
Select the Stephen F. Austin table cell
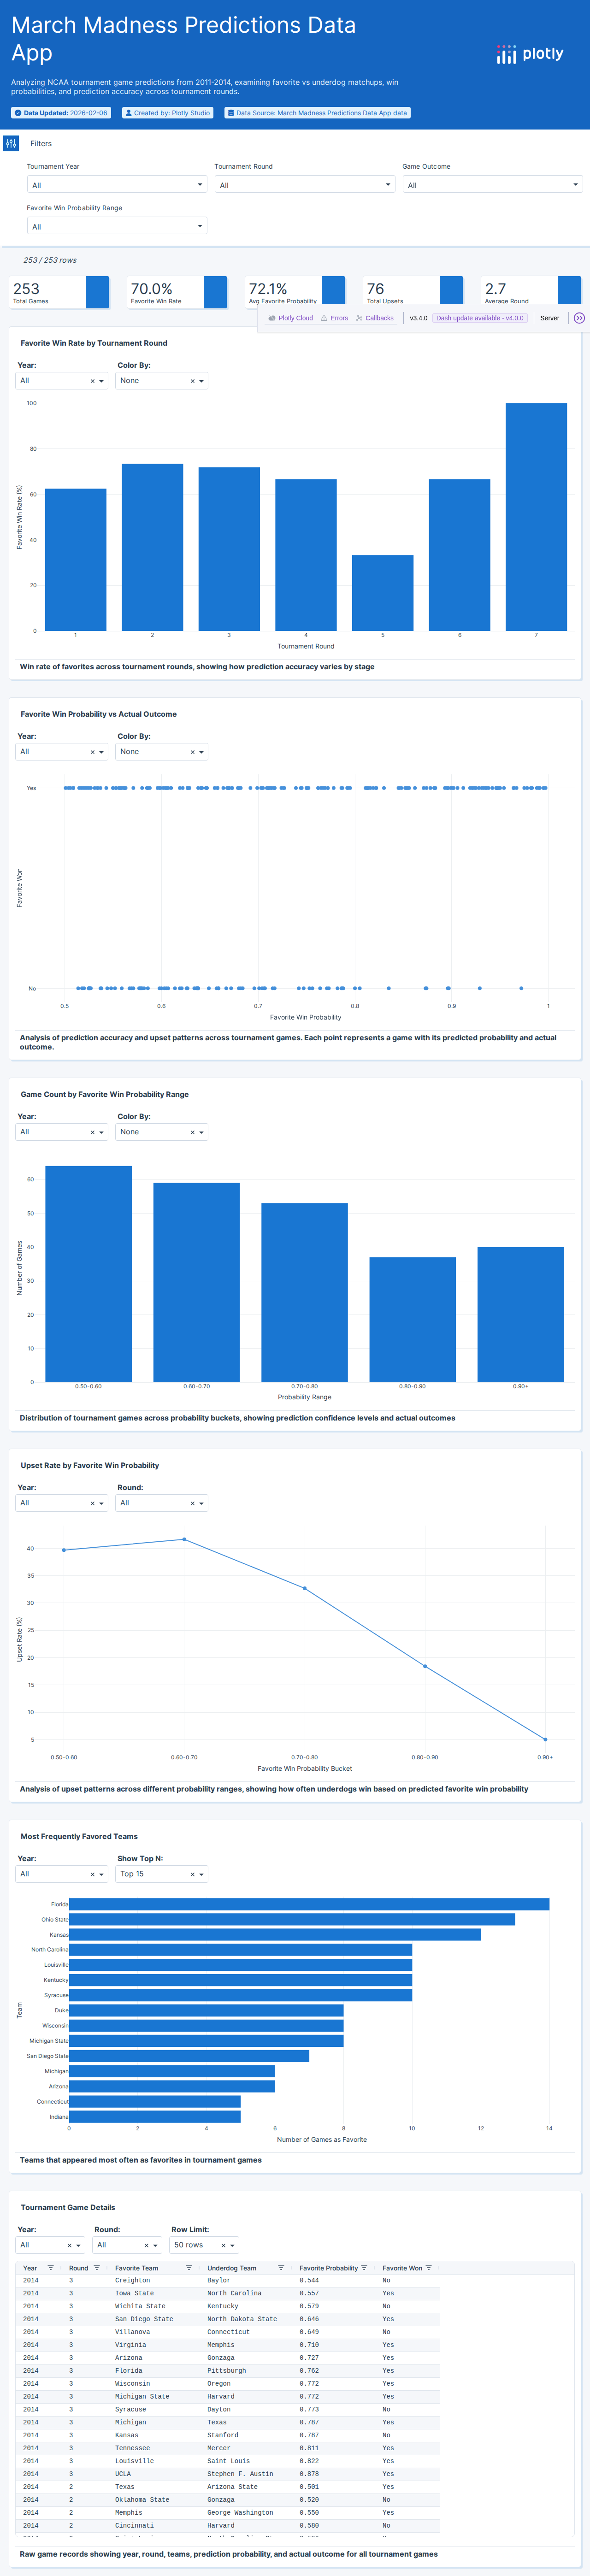tap(248, 2474)
